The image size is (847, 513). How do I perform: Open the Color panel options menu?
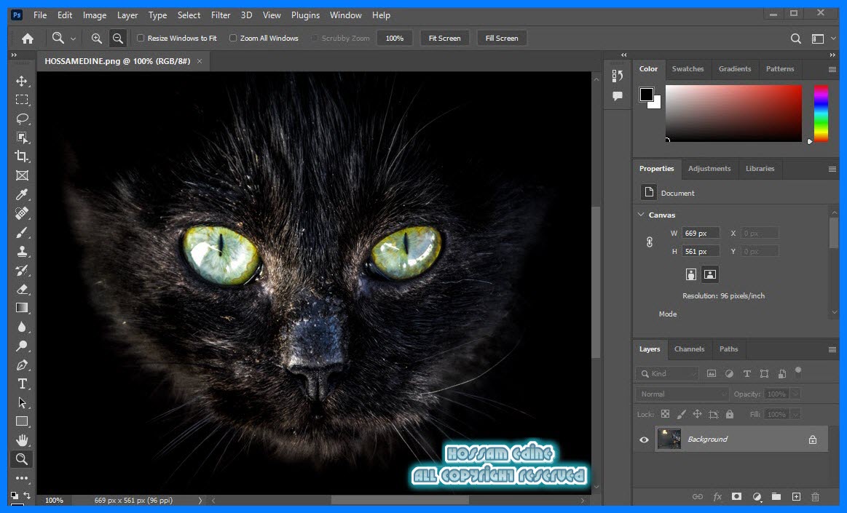click(x=832, y=70)
